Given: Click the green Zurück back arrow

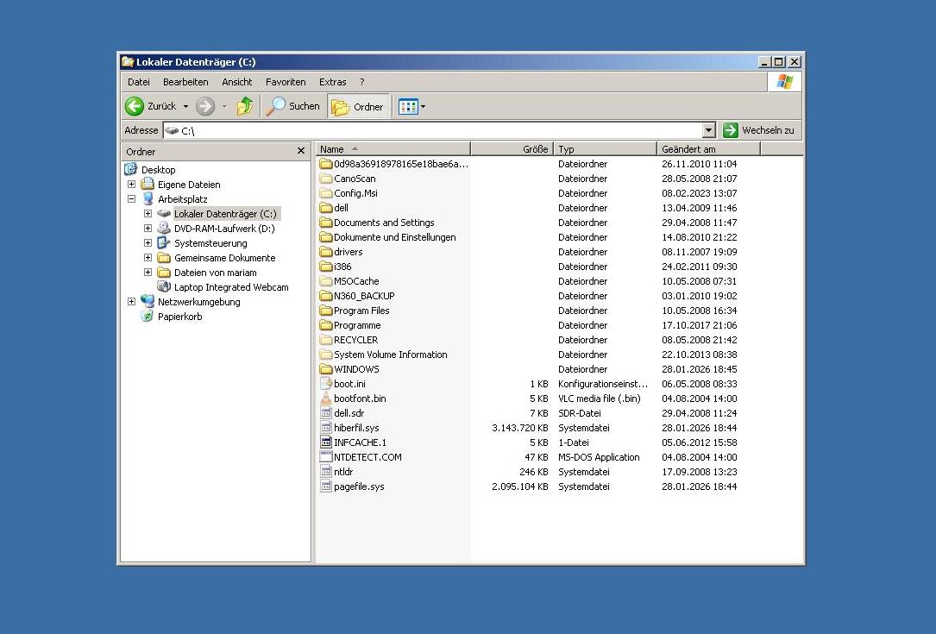Looking at the screenshot, I should 135,106.
